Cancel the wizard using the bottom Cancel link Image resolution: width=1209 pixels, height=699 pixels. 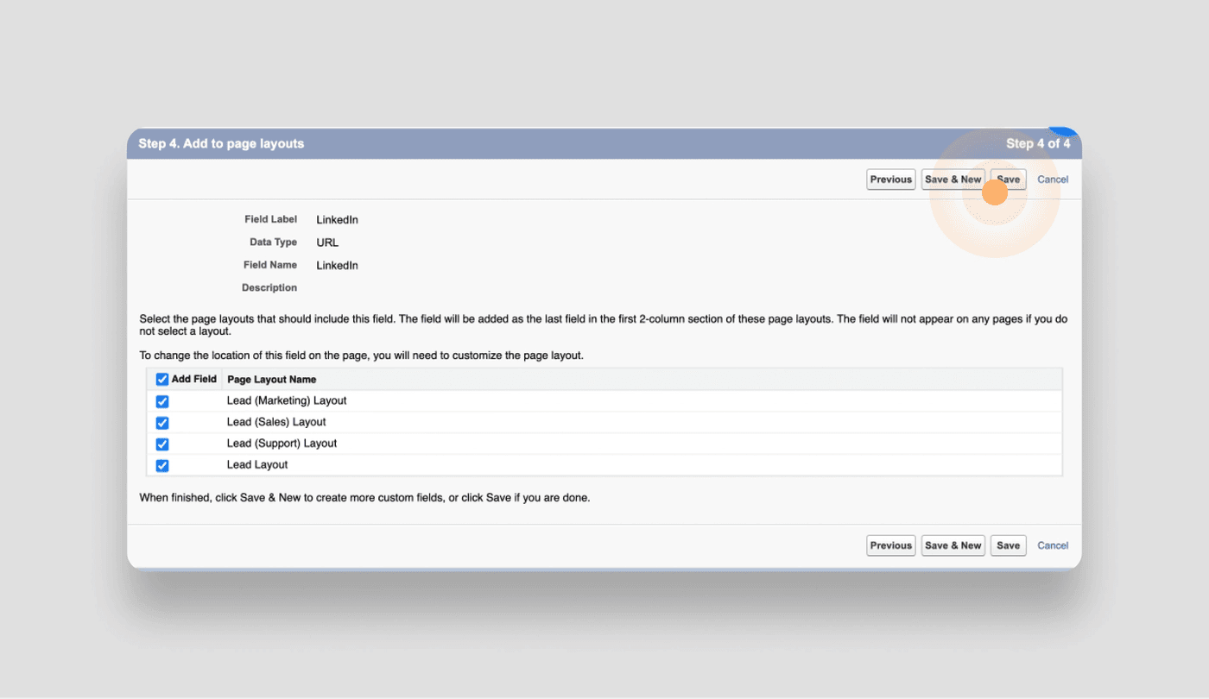point(1053,545)
